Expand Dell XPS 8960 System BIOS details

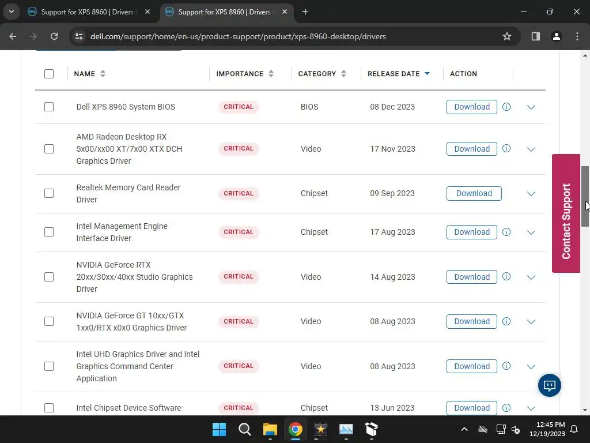click(531, 107)
